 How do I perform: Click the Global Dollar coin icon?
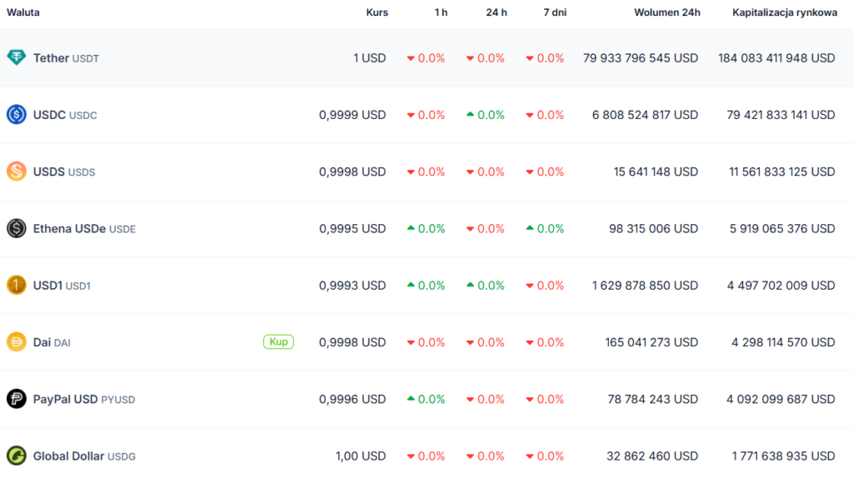17,456
